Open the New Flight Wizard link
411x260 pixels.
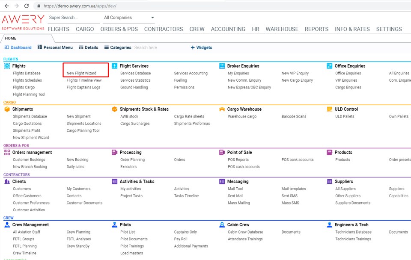[x=81, y=73]
